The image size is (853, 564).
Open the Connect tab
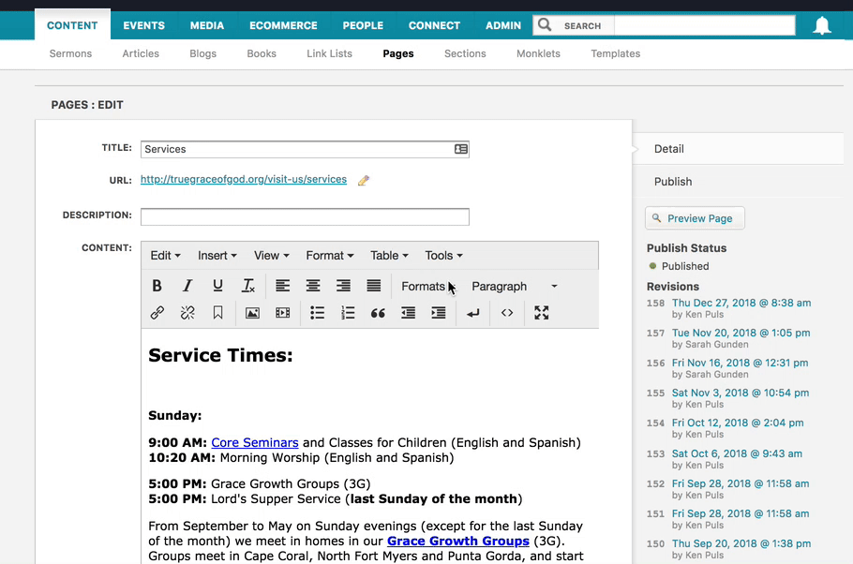pos(434,25)
